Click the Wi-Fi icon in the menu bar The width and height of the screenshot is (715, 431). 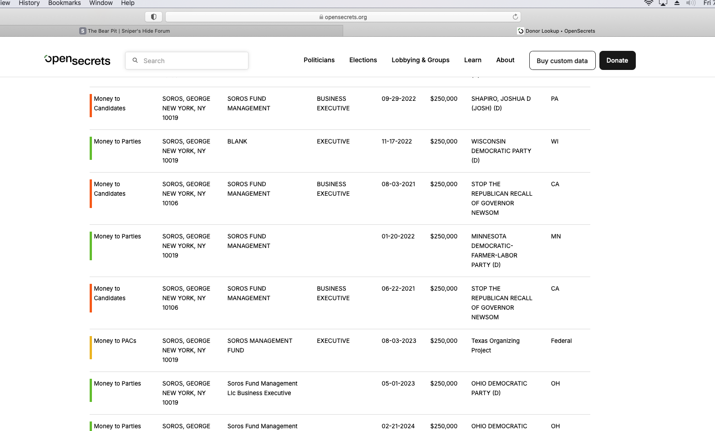pos(649,3)
